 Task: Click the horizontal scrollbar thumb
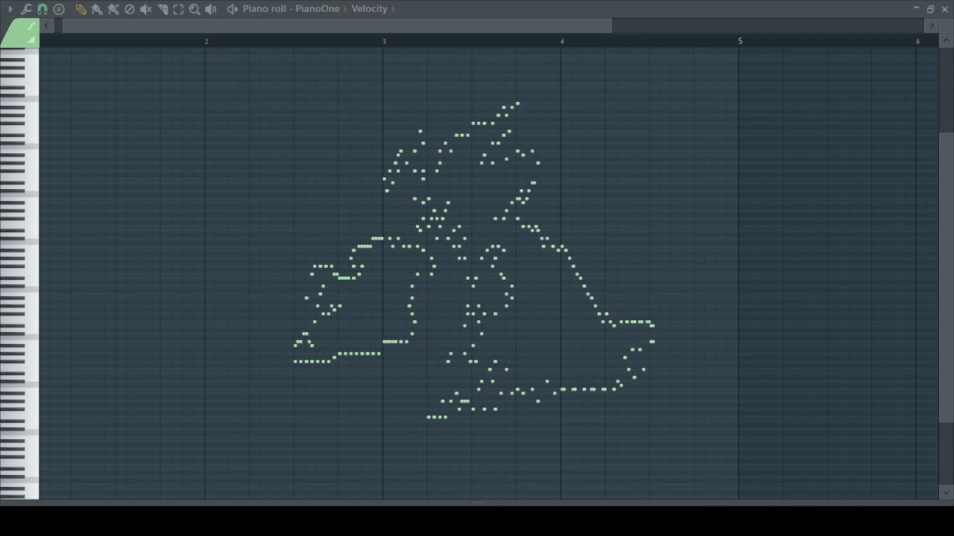pyautogui.click(x=337, y=25)
